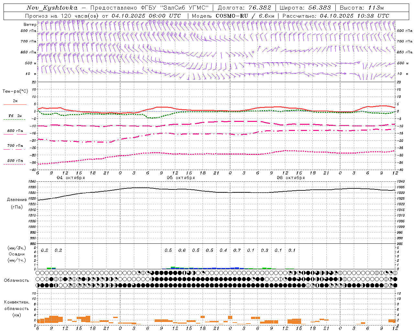The image size is (414, 331).
Task: Click the Прогноз на 120 часа(ов) forecast label
Action: pyautogui.click(x=62, y=16)
